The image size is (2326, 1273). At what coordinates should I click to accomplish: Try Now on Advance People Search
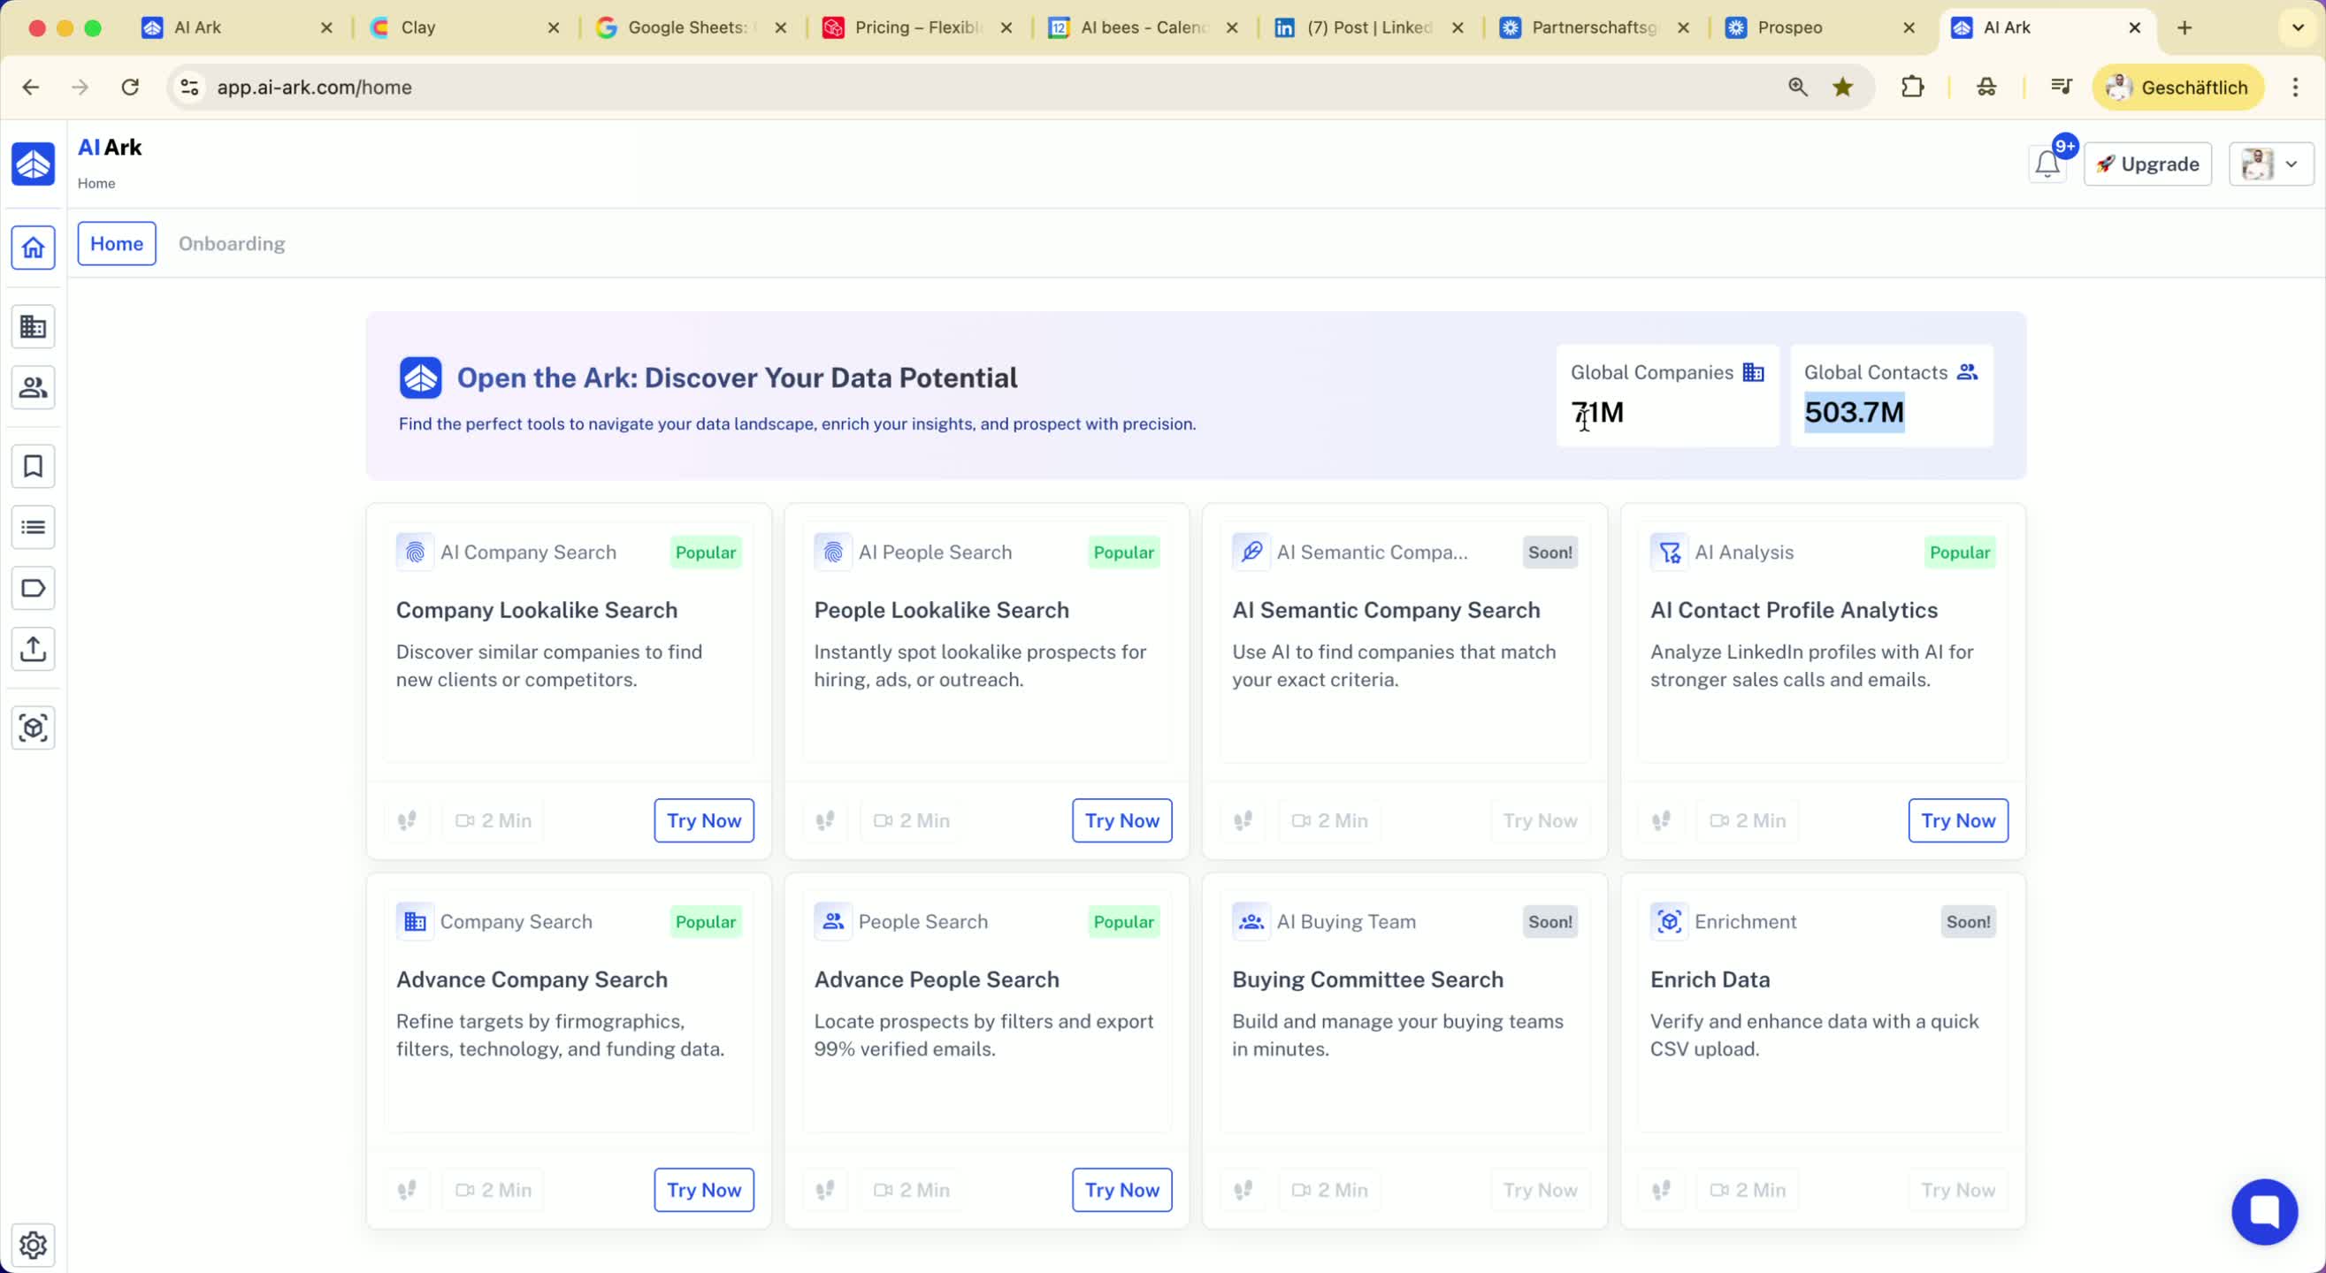[1121, 1190]
